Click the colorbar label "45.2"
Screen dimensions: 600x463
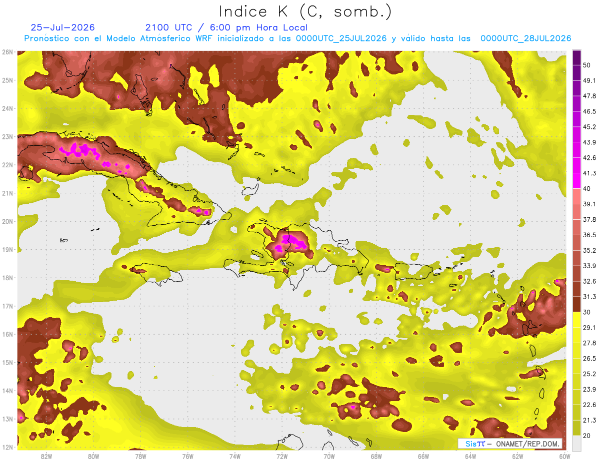(x=589, y=127)
